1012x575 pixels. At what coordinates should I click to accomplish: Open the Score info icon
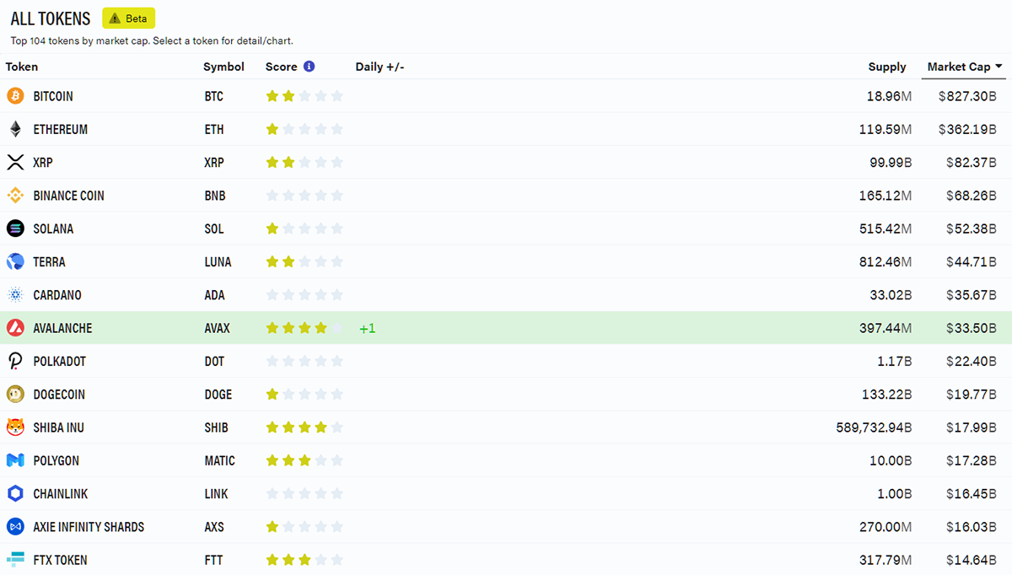[309, 67]
